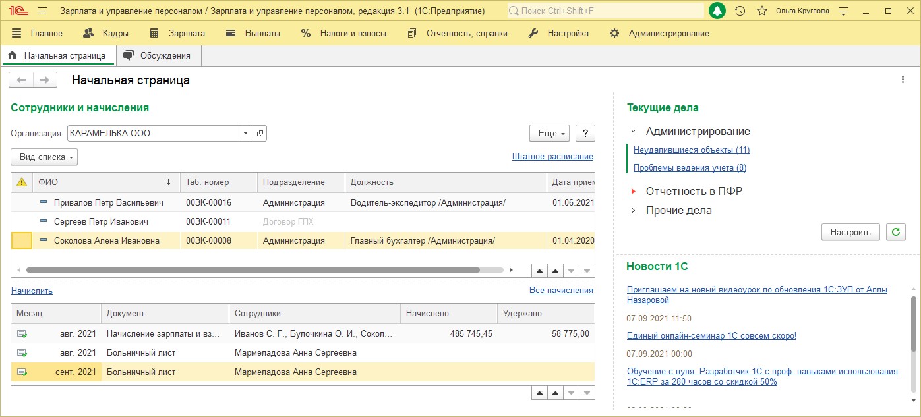Open the three-dot menu of the start page

tap(903, 80)
